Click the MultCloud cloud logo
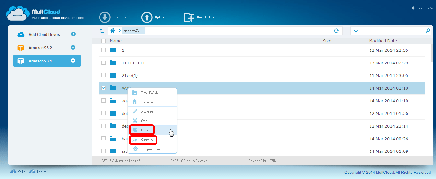 click(x=18, y=14)
